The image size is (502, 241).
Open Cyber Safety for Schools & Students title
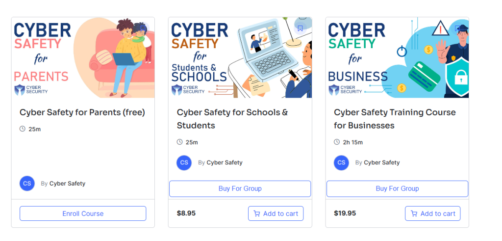click(232, 119)
